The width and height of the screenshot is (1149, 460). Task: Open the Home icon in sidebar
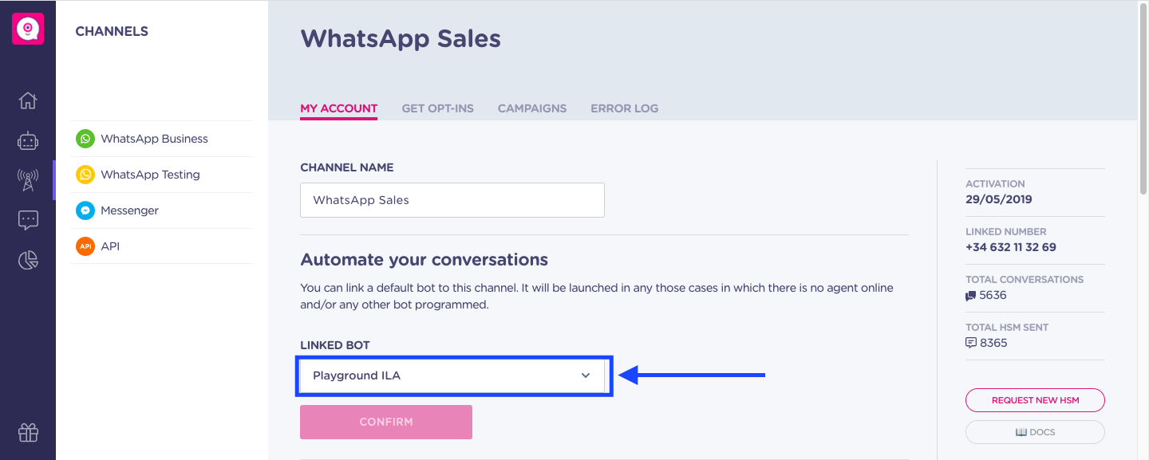(28, 100)
